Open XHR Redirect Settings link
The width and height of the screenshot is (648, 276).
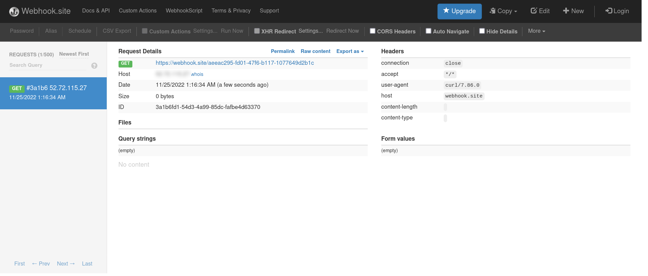coord(311,31)
